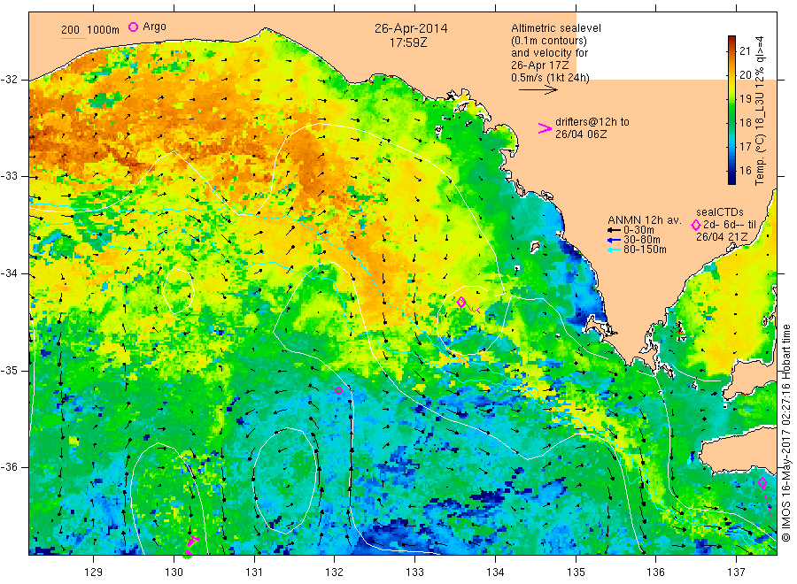Click the longitude axis label '133'
Viewport: 797px width, 584px height.
(x=414, y=572)
